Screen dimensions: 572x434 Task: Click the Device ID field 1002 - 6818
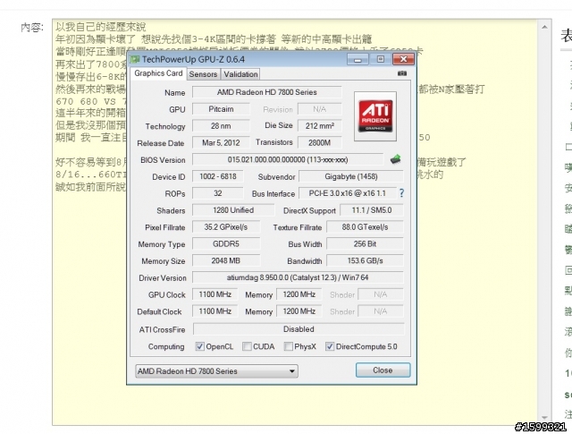[x=217, y=176]
